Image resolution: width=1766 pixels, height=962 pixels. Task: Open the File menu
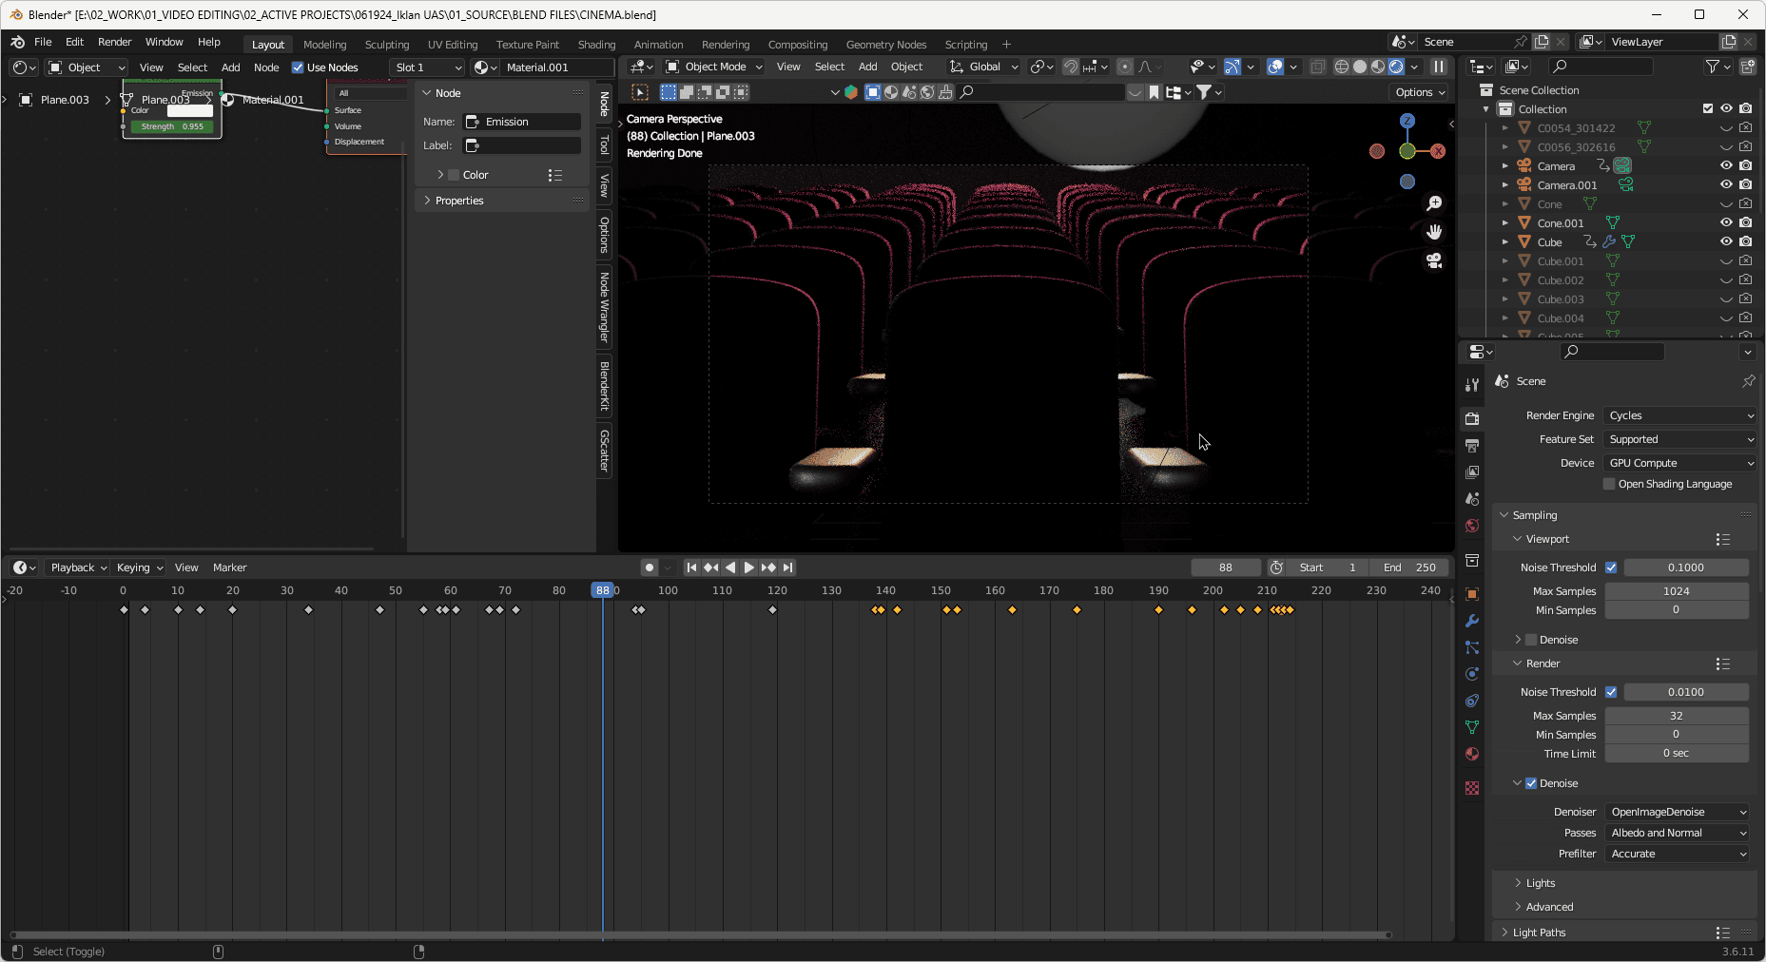[x=43, y=42]
